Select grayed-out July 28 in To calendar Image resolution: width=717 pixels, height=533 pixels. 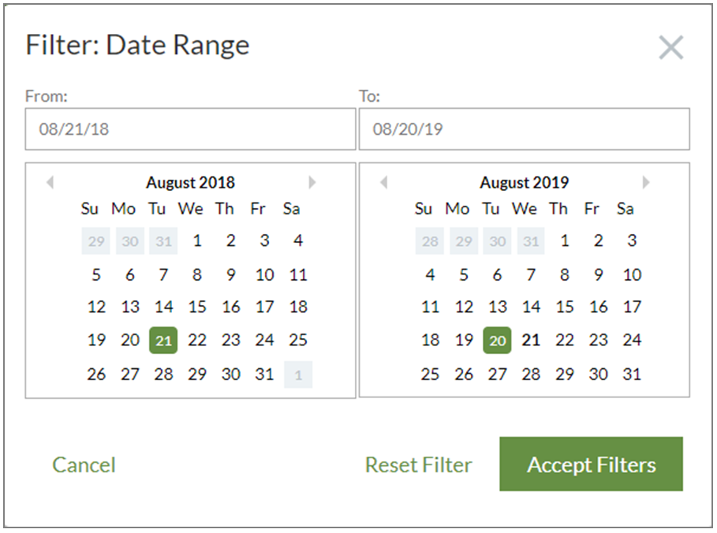tap(430, 241)
